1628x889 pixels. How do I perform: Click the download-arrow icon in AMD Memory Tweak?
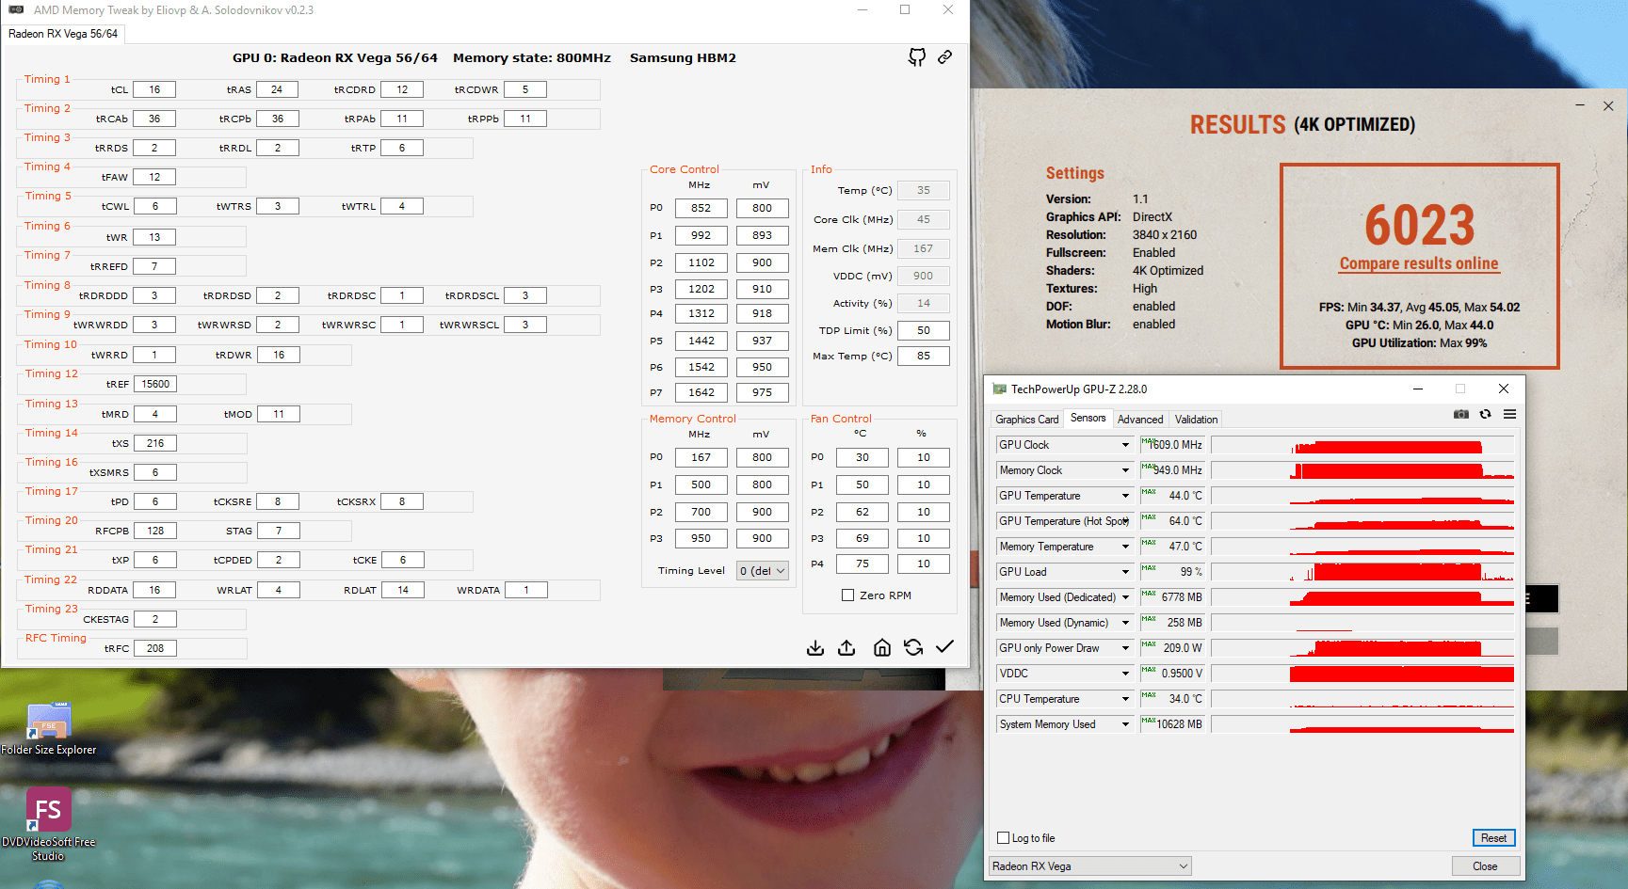point(815,647)
